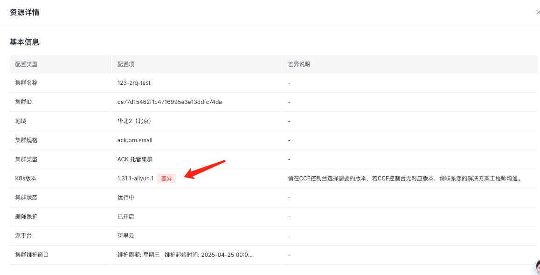
Task: Click the truncated maintenance window value
Action: coord(185,255)
